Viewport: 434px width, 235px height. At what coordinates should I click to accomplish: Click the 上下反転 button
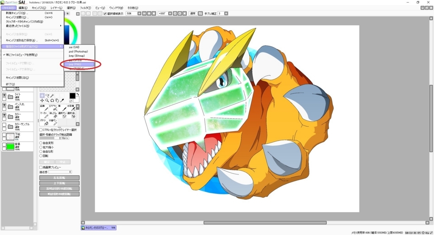(59, 183)
